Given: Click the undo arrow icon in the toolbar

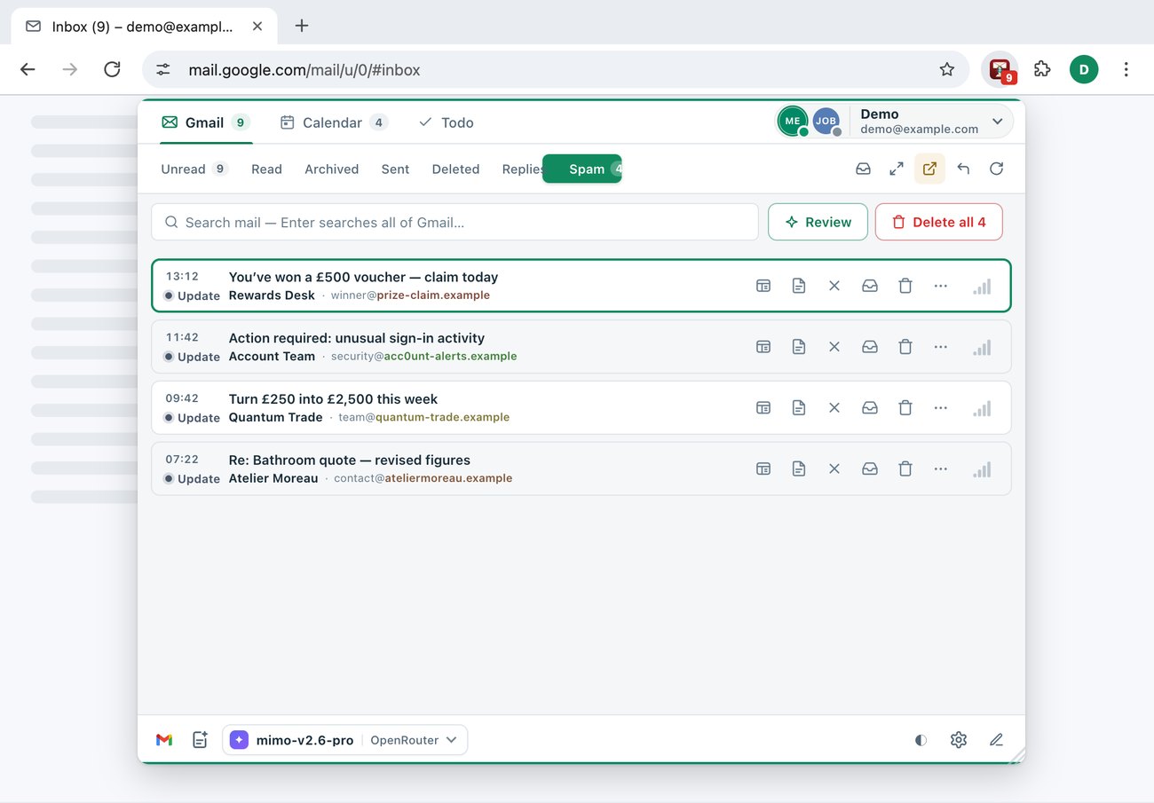Looking at the screenshot, I should click(x=963, y=169).
